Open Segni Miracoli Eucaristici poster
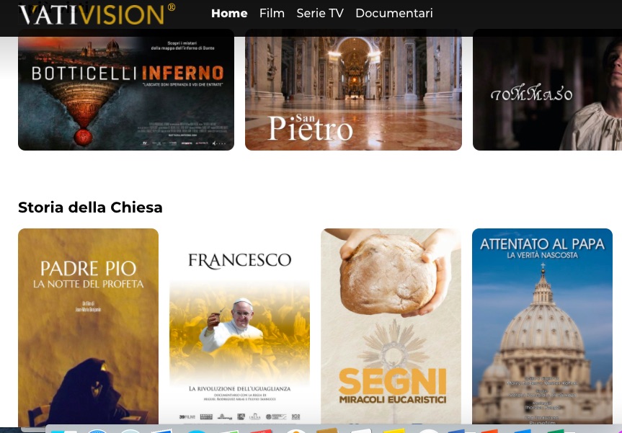 (x=391, y=327)
